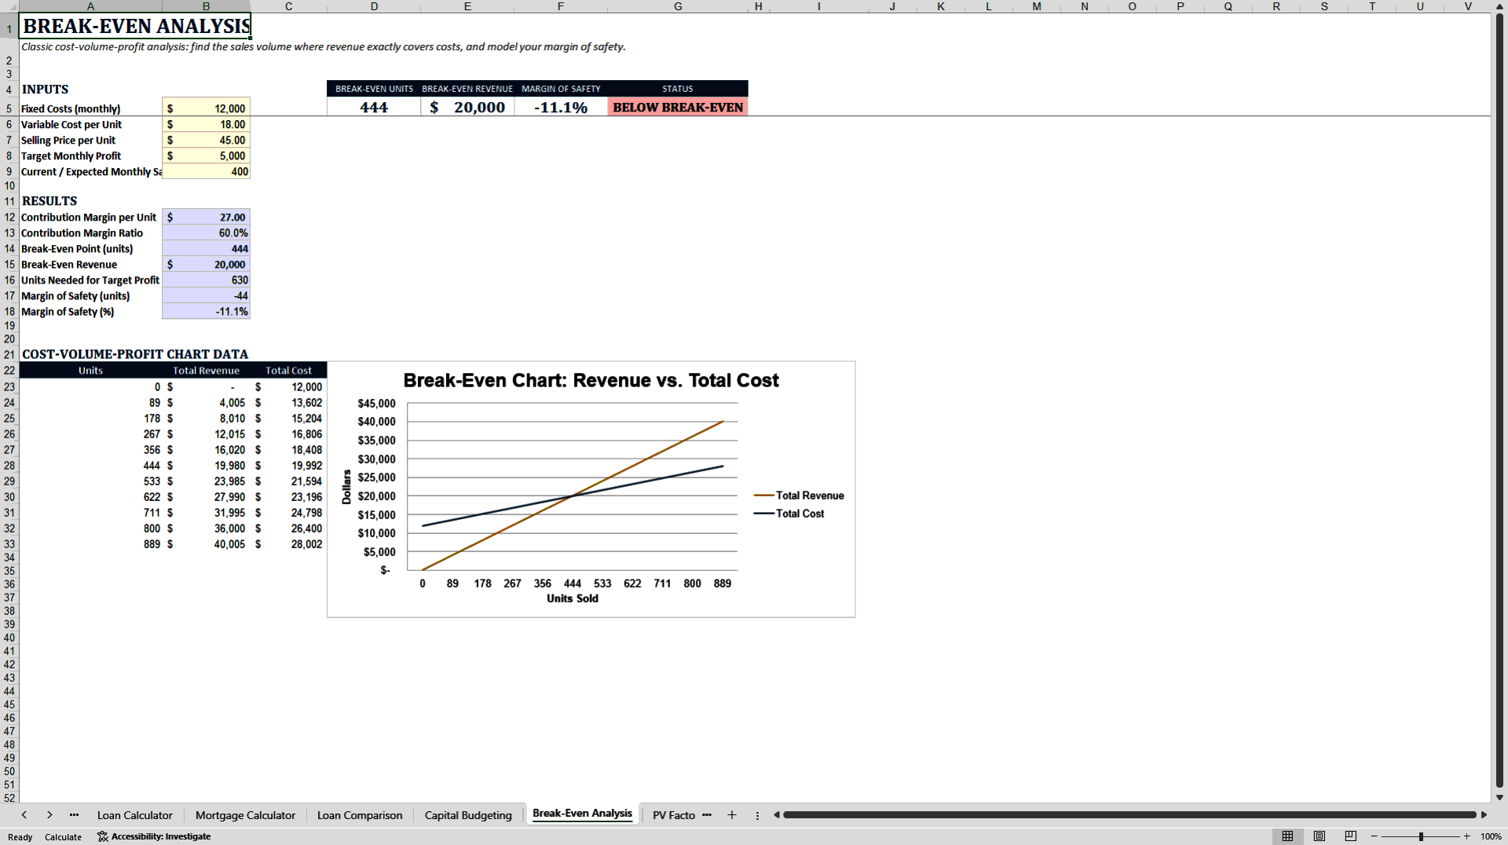Select column B header
This screenshot has height=845, width=1508.
(x=206, y=6)
